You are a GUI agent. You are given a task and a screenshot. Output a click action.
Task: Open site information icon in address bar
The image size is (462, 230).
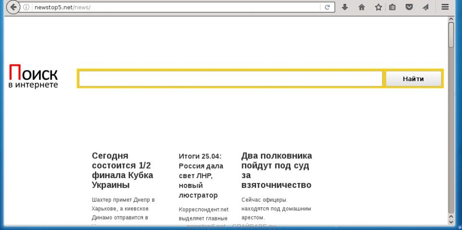[x=26, y=7]
